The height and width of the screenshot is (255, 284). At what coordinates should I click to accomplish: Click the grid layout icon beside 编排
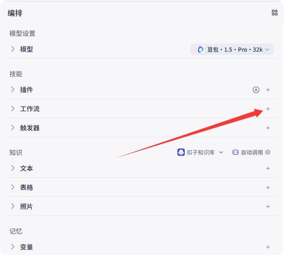tap(275, 13)
